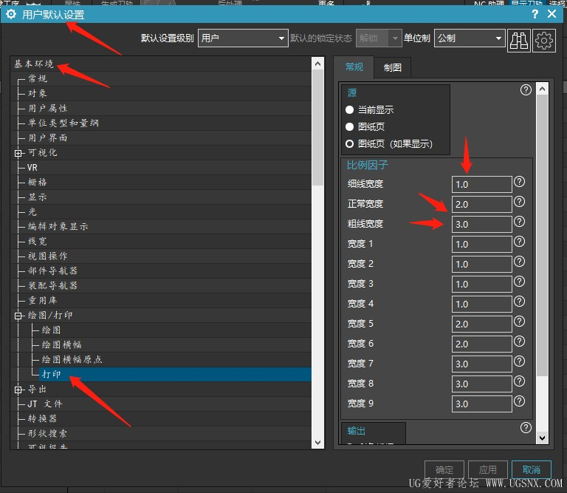Select the 单位类型和量纲 tree item
The image size is (567, 493).
63,123
